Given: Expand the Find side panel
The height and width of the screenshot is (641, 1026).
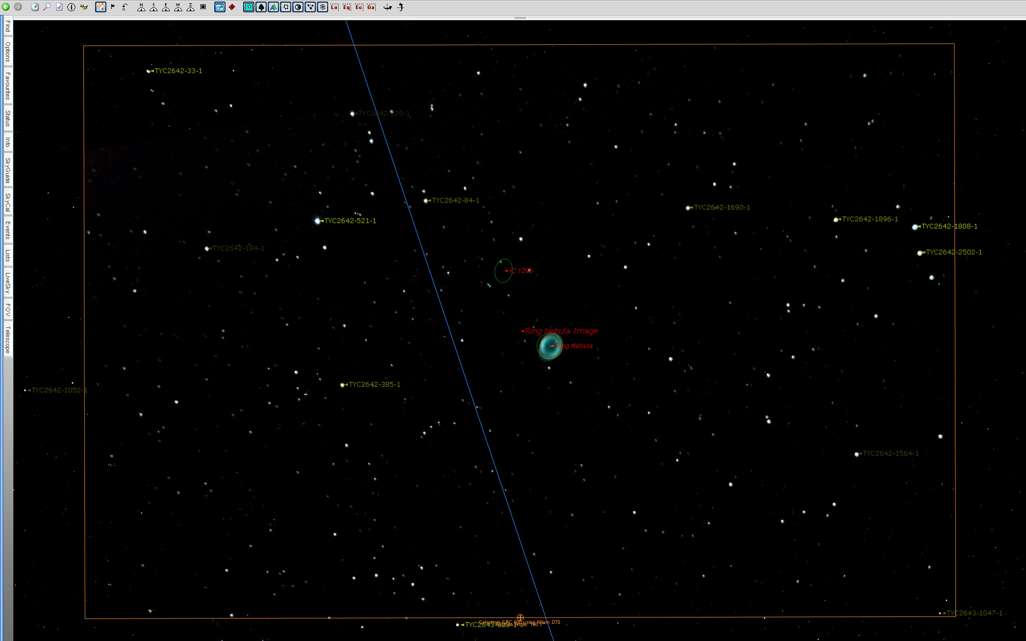Looking at the screenshot, I should 7,26.
